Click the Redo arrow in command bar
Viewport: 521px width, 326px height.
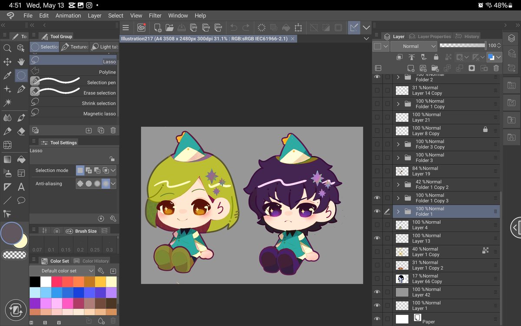[246, 28]
